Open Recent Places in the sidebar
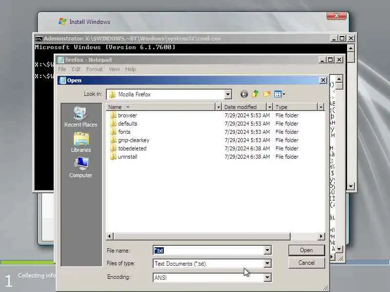The height and width of the screenshot is (292, 390). (80, 117)
